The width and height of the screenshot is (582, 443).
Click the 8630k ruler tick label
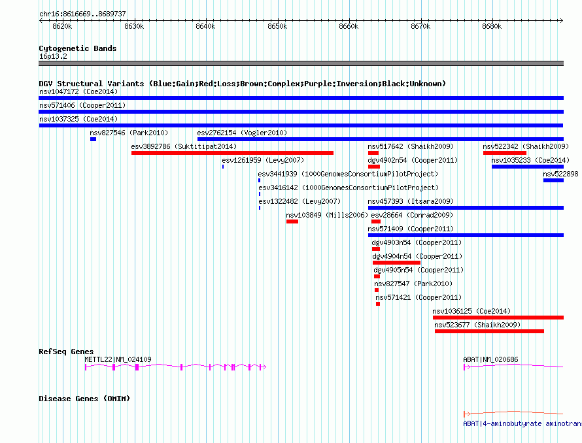134,26
